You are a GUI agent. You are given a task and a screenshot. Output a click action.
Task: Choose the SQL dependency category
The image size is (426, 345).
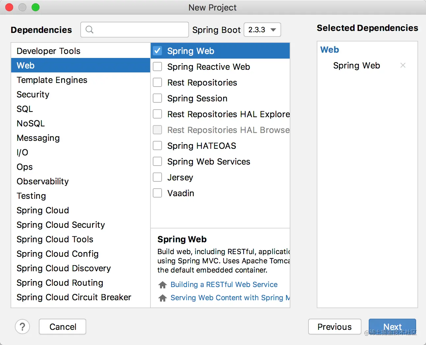tap(25, 109)
